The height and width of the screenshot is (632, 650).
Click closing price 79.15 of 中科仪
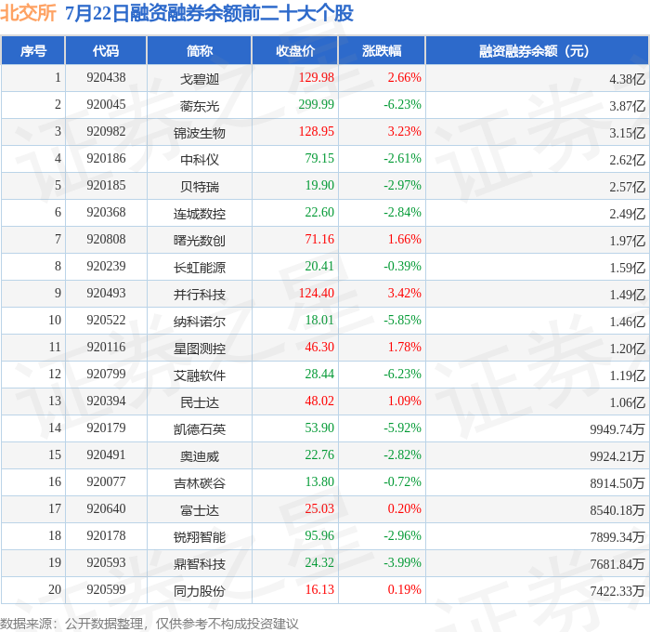coord(319,158)
